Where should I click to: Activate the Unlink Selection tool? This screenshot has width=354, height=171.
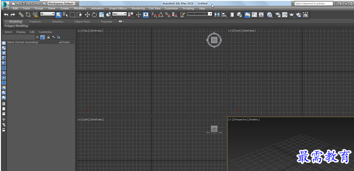pos(28,15)
